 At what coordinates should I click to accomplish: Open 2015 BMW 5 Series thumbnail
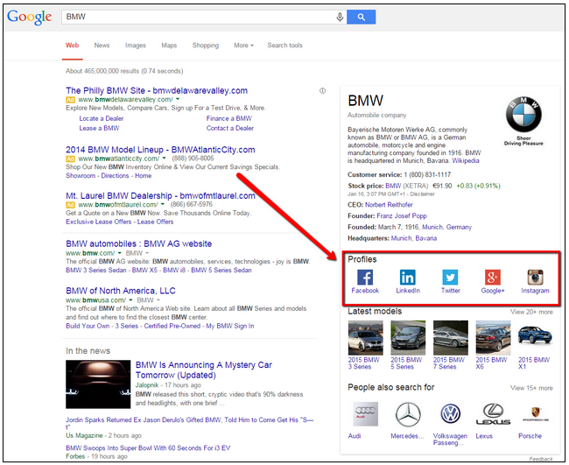click(x=408, y=338)
